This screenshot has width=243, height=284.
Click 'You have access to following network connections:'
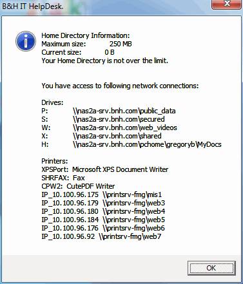(x=120, y=86)
